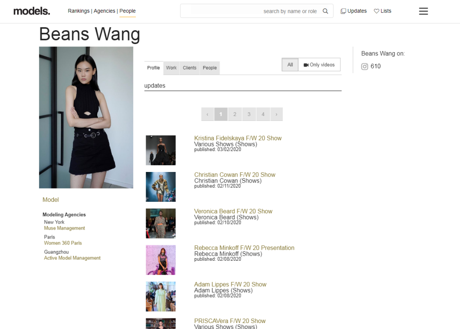Switch to the Profile tab
This screenshot has height=329, width=460.
[153, 68]
